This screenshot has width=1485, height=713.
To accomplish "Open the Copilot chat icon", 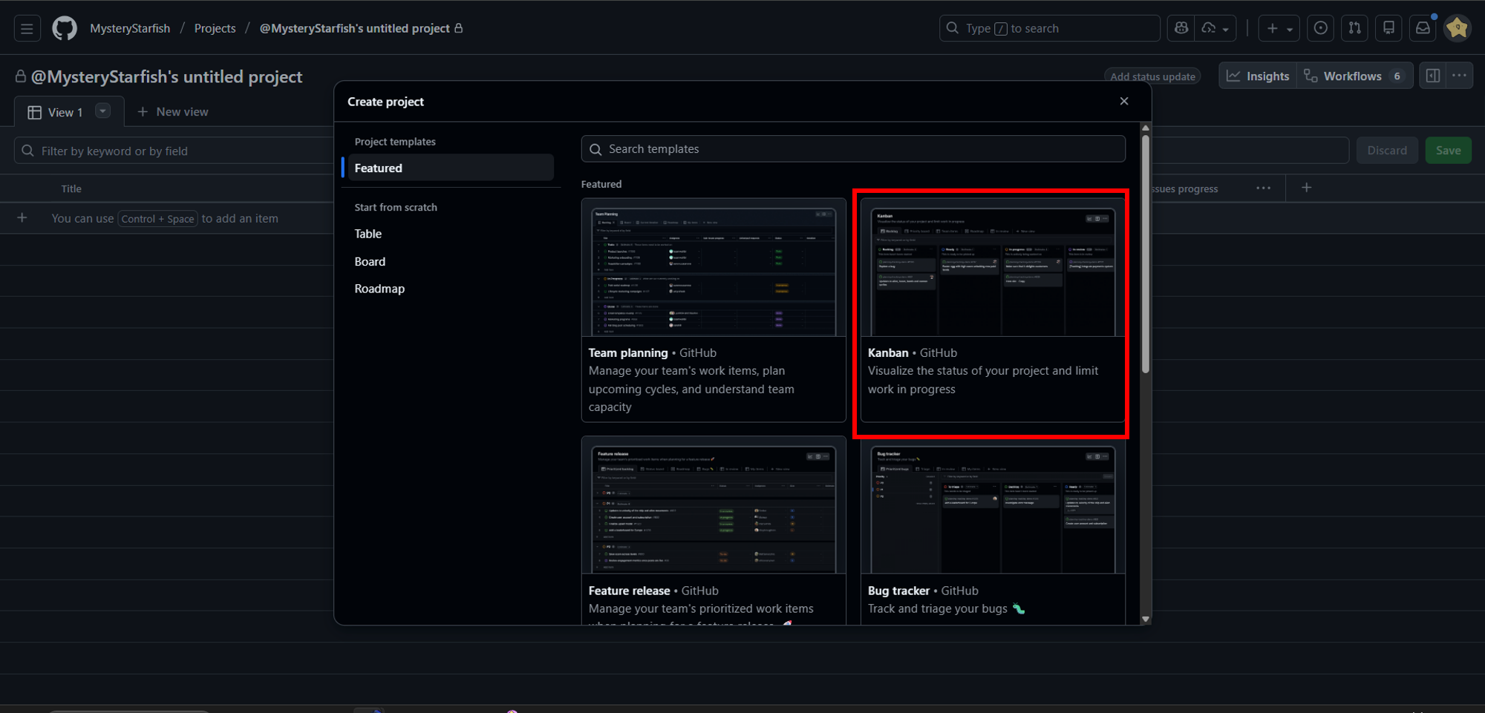I will click(x=1181, y=28).
